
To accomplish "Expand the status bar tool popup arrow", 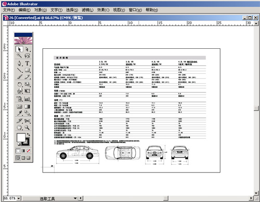I will pyautogui.click(x=75, y=198).
